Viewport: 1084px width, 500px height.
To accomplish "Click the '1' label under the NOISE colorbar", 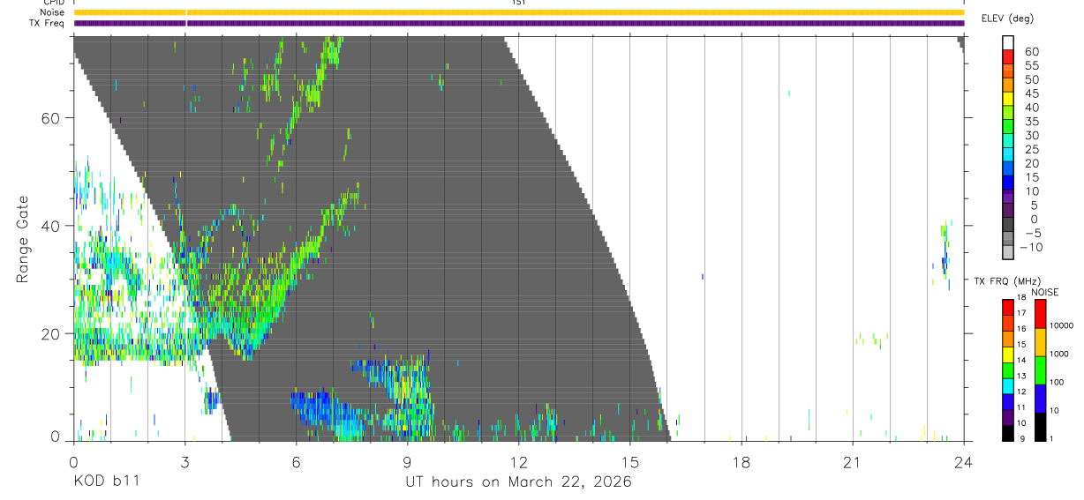I will [x=1051, y=438].
